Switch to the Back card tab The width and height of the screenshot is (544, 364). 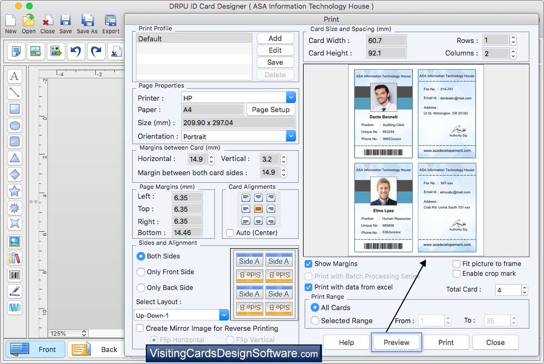pos(96,349)
